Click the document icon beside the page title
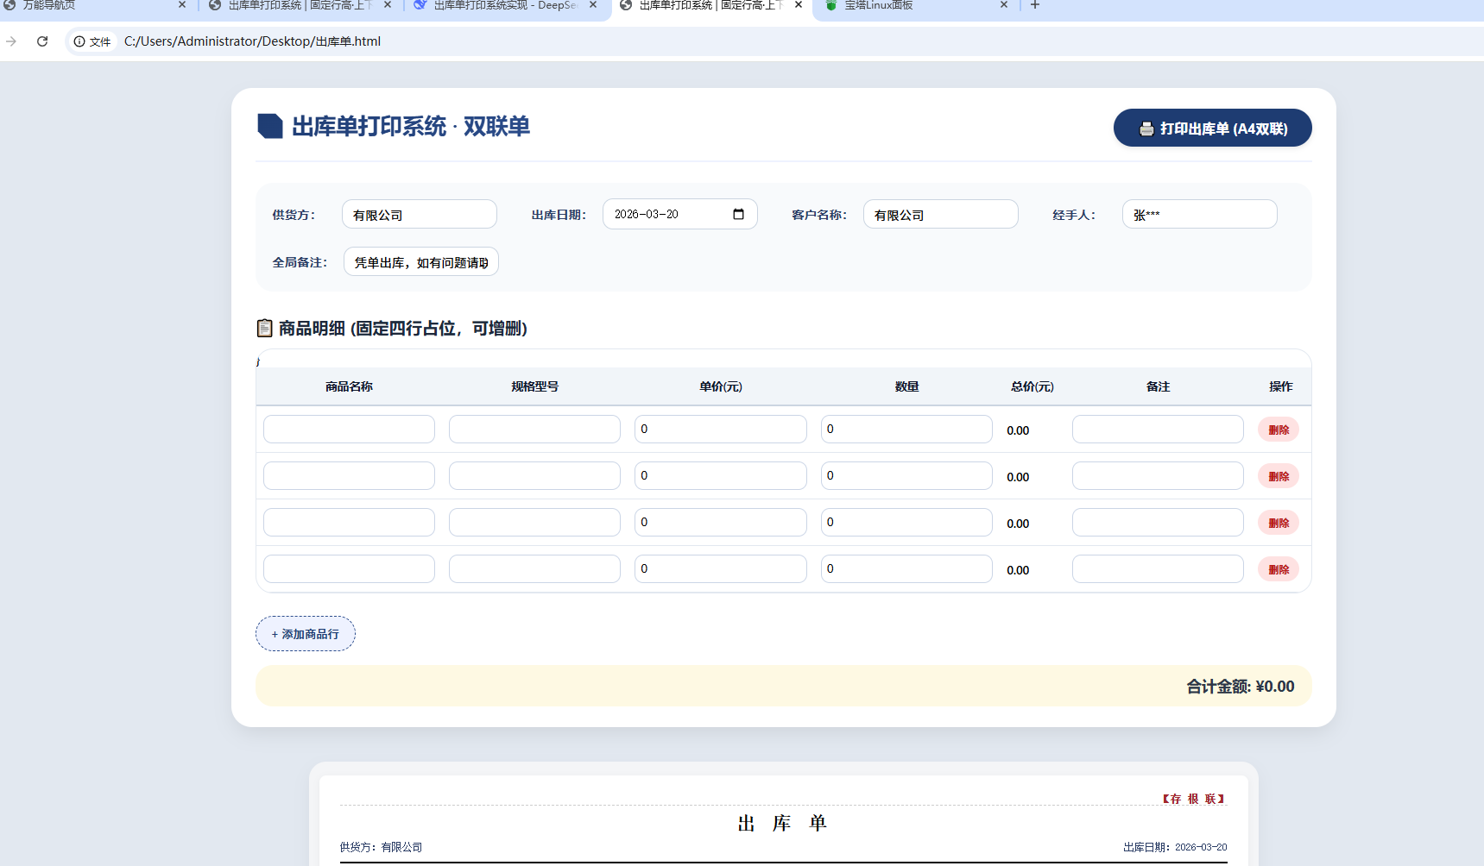Viewport: 1484px width, 866px height. [270, 126]
